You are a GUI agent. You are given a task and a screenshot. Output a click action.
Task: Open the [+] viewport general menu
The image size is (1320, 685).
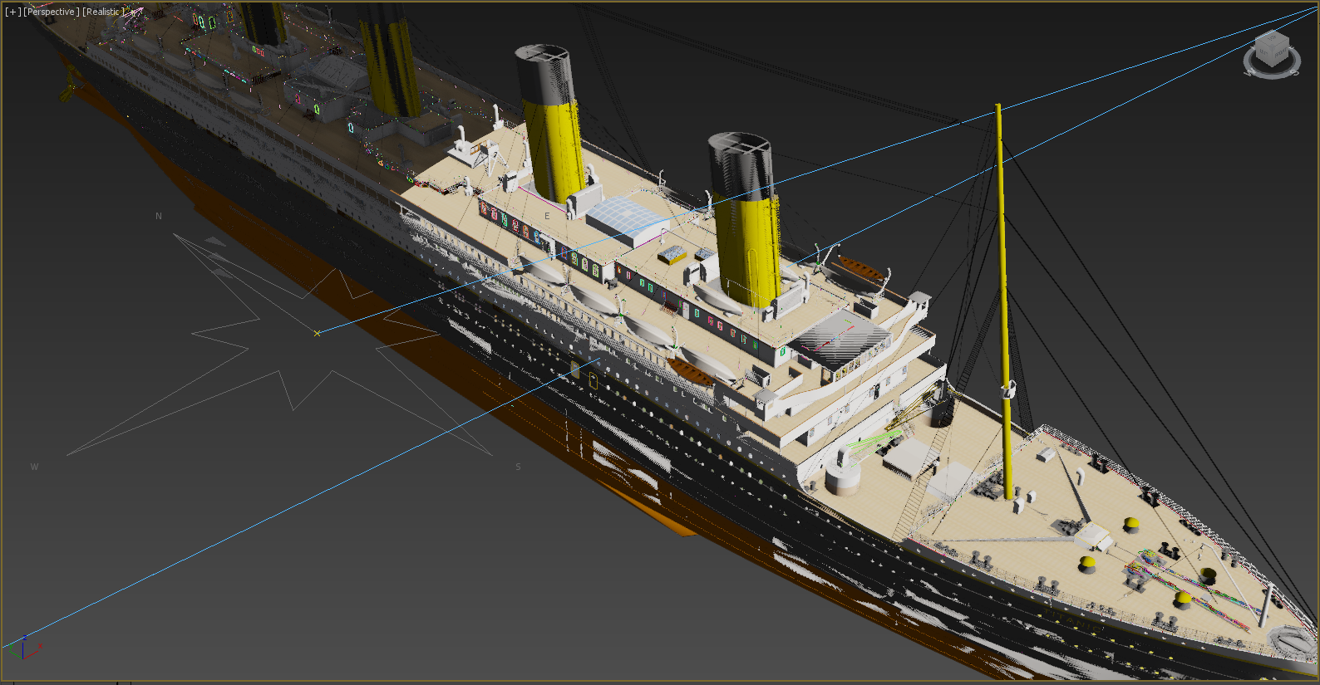pyautogui.click(x=13, y=12)
